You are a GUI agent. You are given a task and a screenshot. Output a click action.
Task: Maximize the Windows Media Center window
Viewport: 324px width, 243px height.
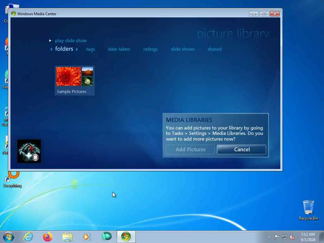[264, 14]
